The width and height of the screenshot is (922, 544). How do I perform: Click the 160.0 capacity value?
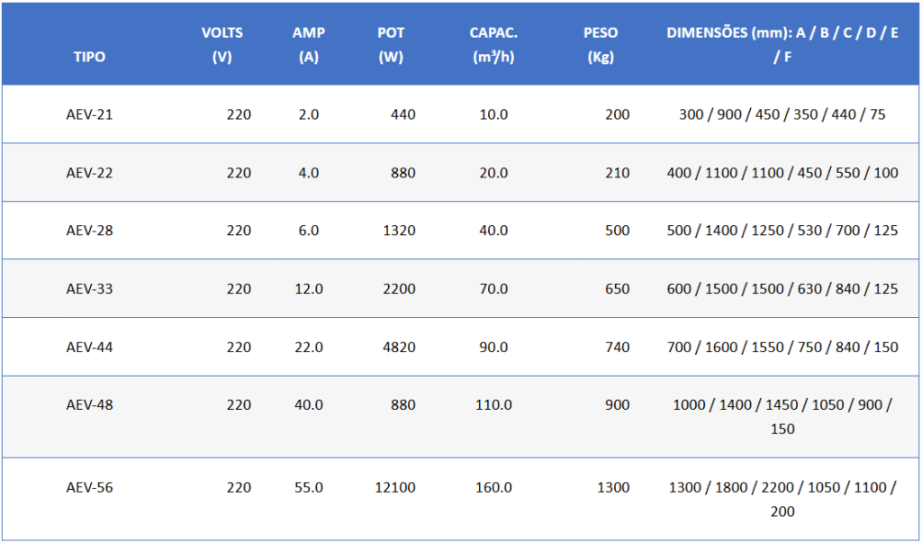pyautogui.click(x=493, y=487)
